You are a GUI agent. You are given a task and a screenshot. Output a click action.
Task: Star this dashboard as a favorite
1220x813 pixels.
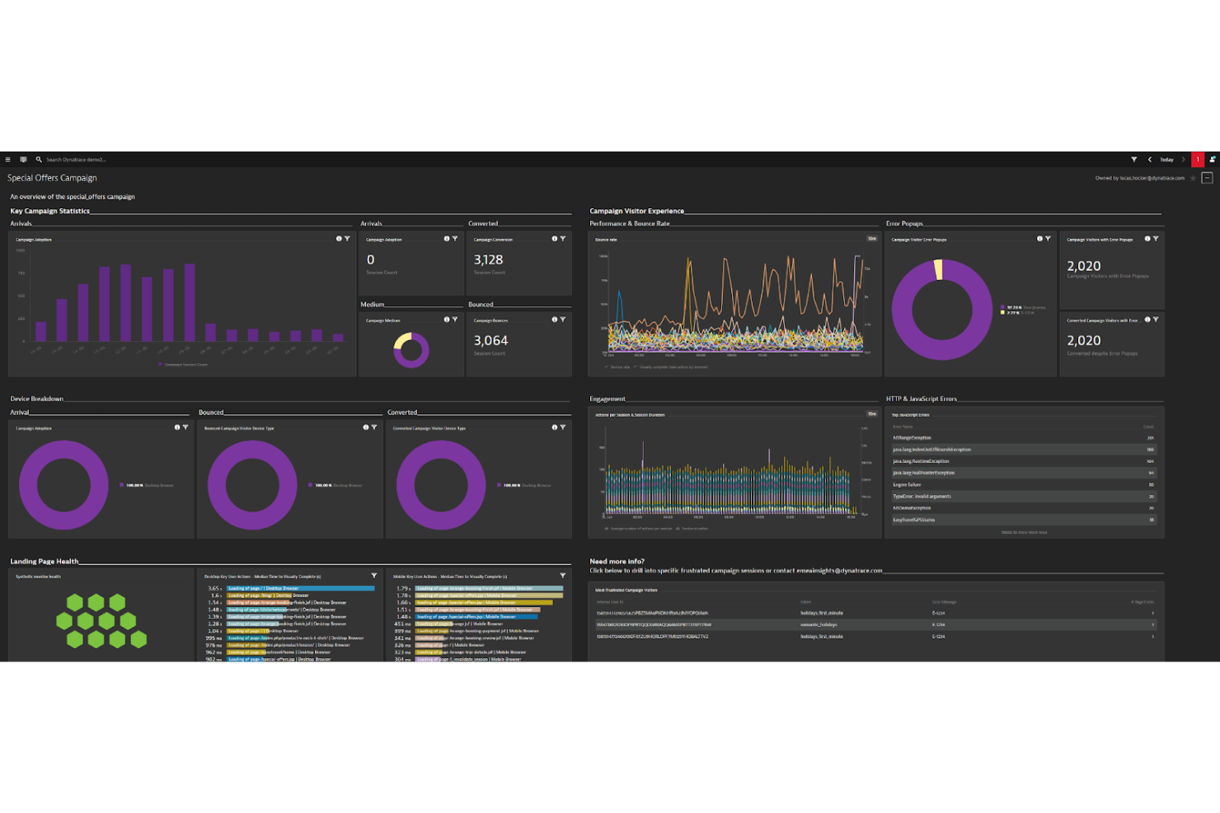[x=1193, y=178]
